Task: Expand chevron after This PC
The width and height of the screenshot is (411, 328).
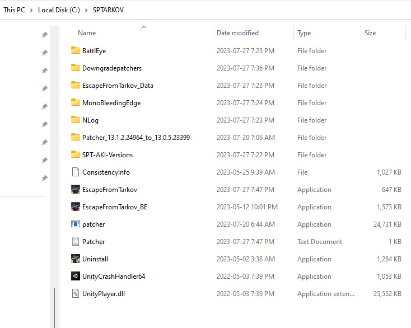Action: pyautogui.click(x=31, y=10)
